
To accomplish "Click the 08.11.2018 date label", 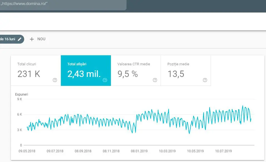I will click(111, 151).
